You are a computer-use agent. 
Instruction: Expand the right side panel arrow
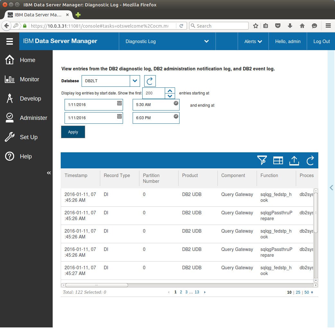[331, 187]
